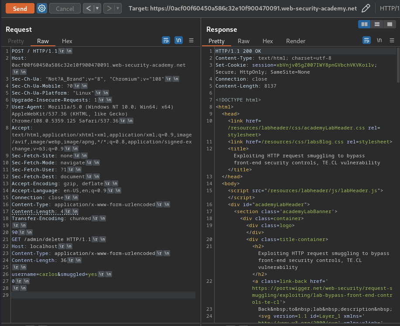400x326 pixels.
Task: Click 'HTTP/1.1 200 OK' response status line
Action: coord(238,51)
